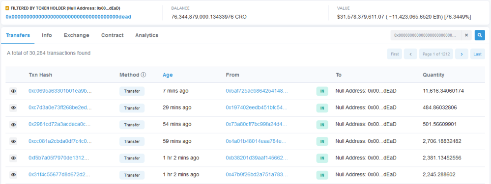Click IN badge in the 501.56609901 row
The image size is (491, 184).
[x=322, y=125]
